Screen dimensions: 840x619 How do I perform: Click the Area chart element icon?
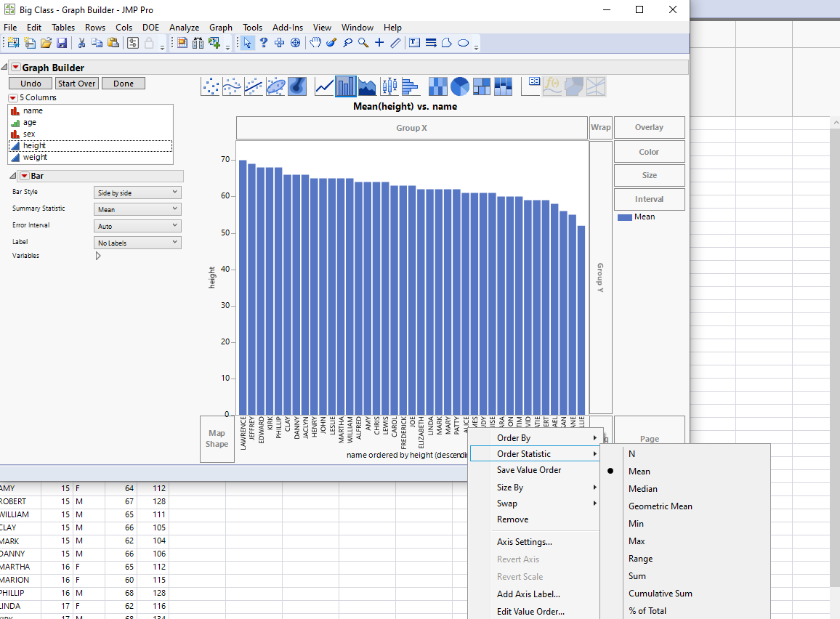coord(367,86)
